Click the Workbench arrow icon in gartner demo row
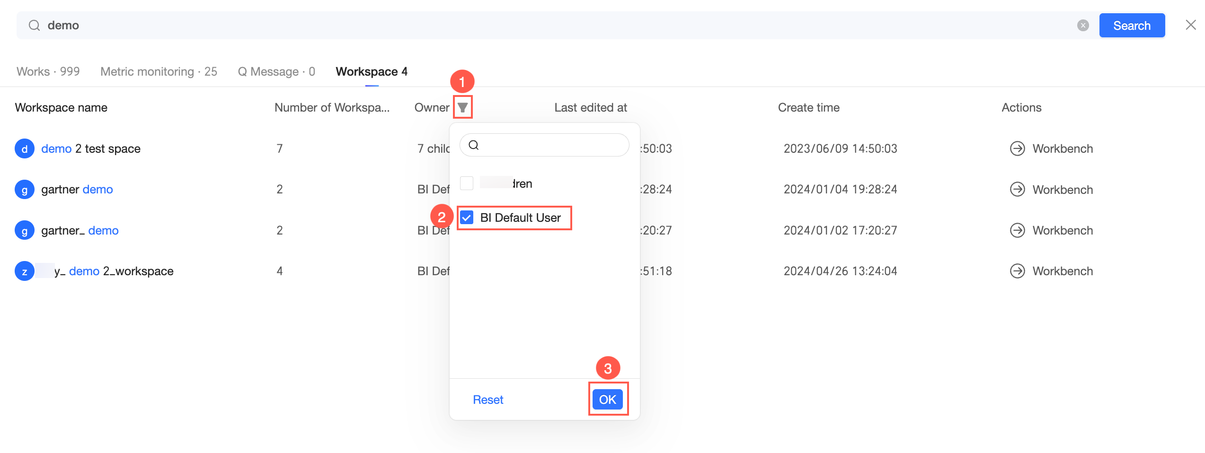This screenshot has height=453, width=1205. 1017,190
